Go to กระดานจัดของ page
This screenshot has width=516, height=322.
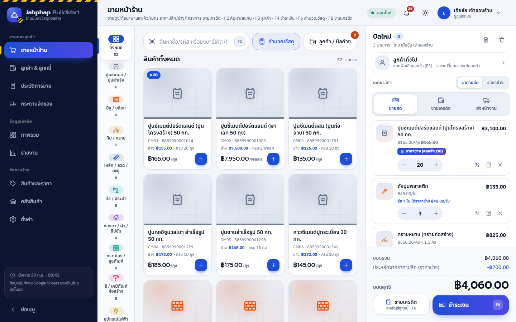pos(49,104)
